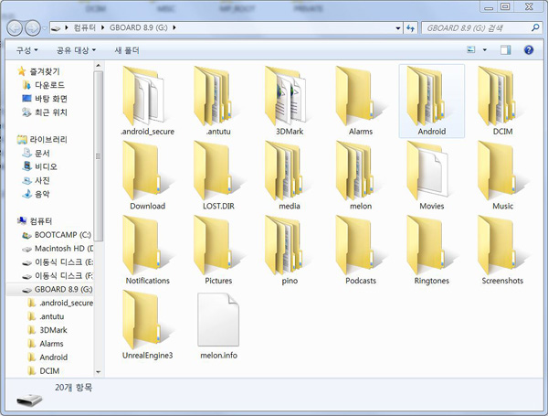This screenshot has height=416, width=548.
Task: Click the navigation pane vertical scrollbar
Action: coord(99,183)
